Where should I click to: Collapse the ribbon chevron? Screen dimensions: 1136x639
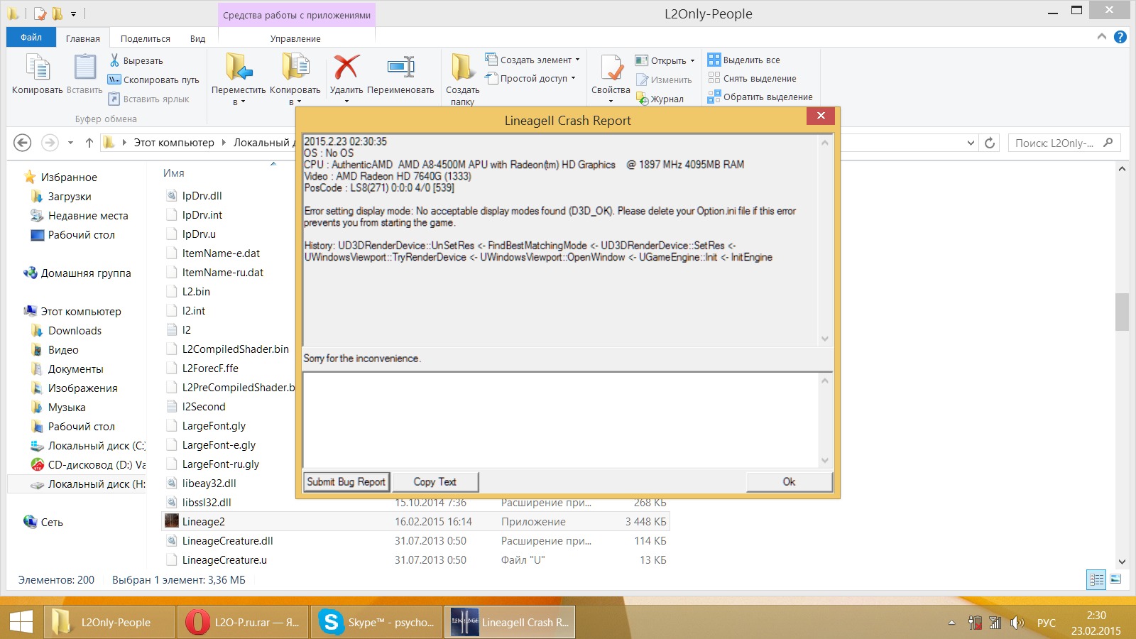point(1102,37)
